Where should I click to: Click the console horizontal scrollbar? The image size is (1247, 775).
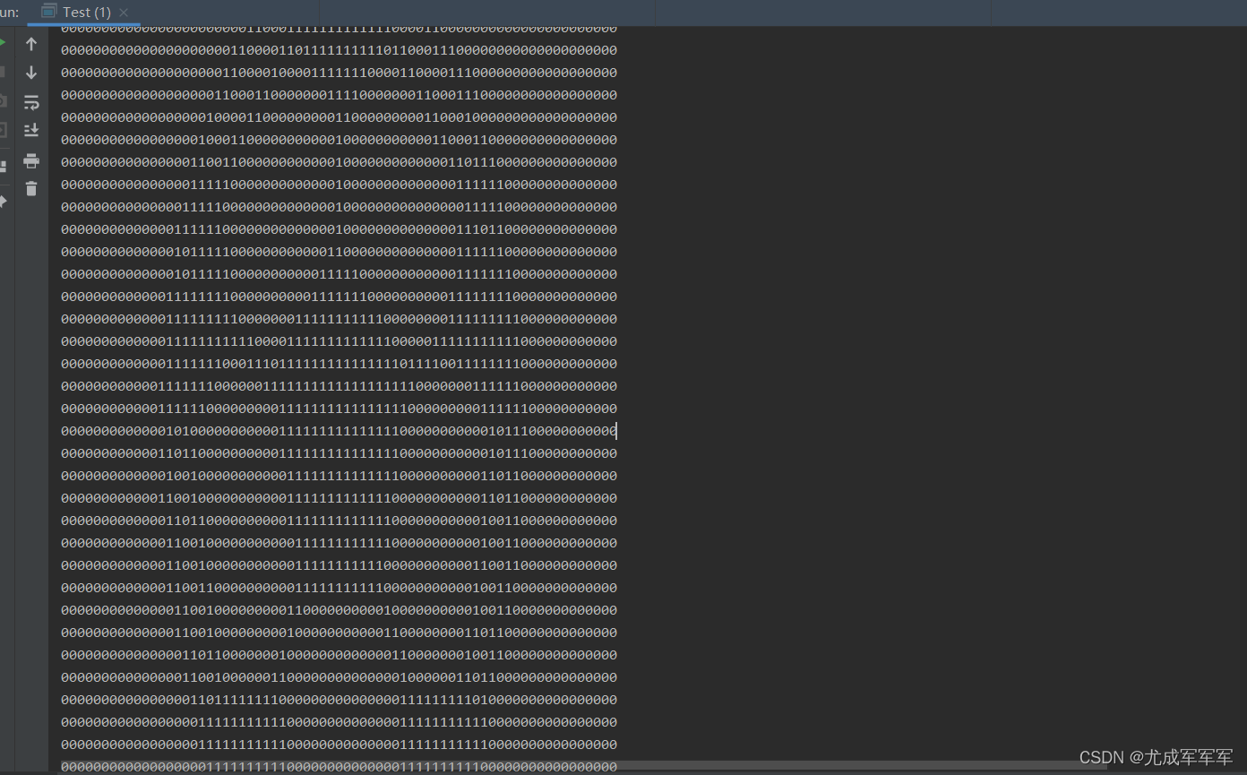584,766
